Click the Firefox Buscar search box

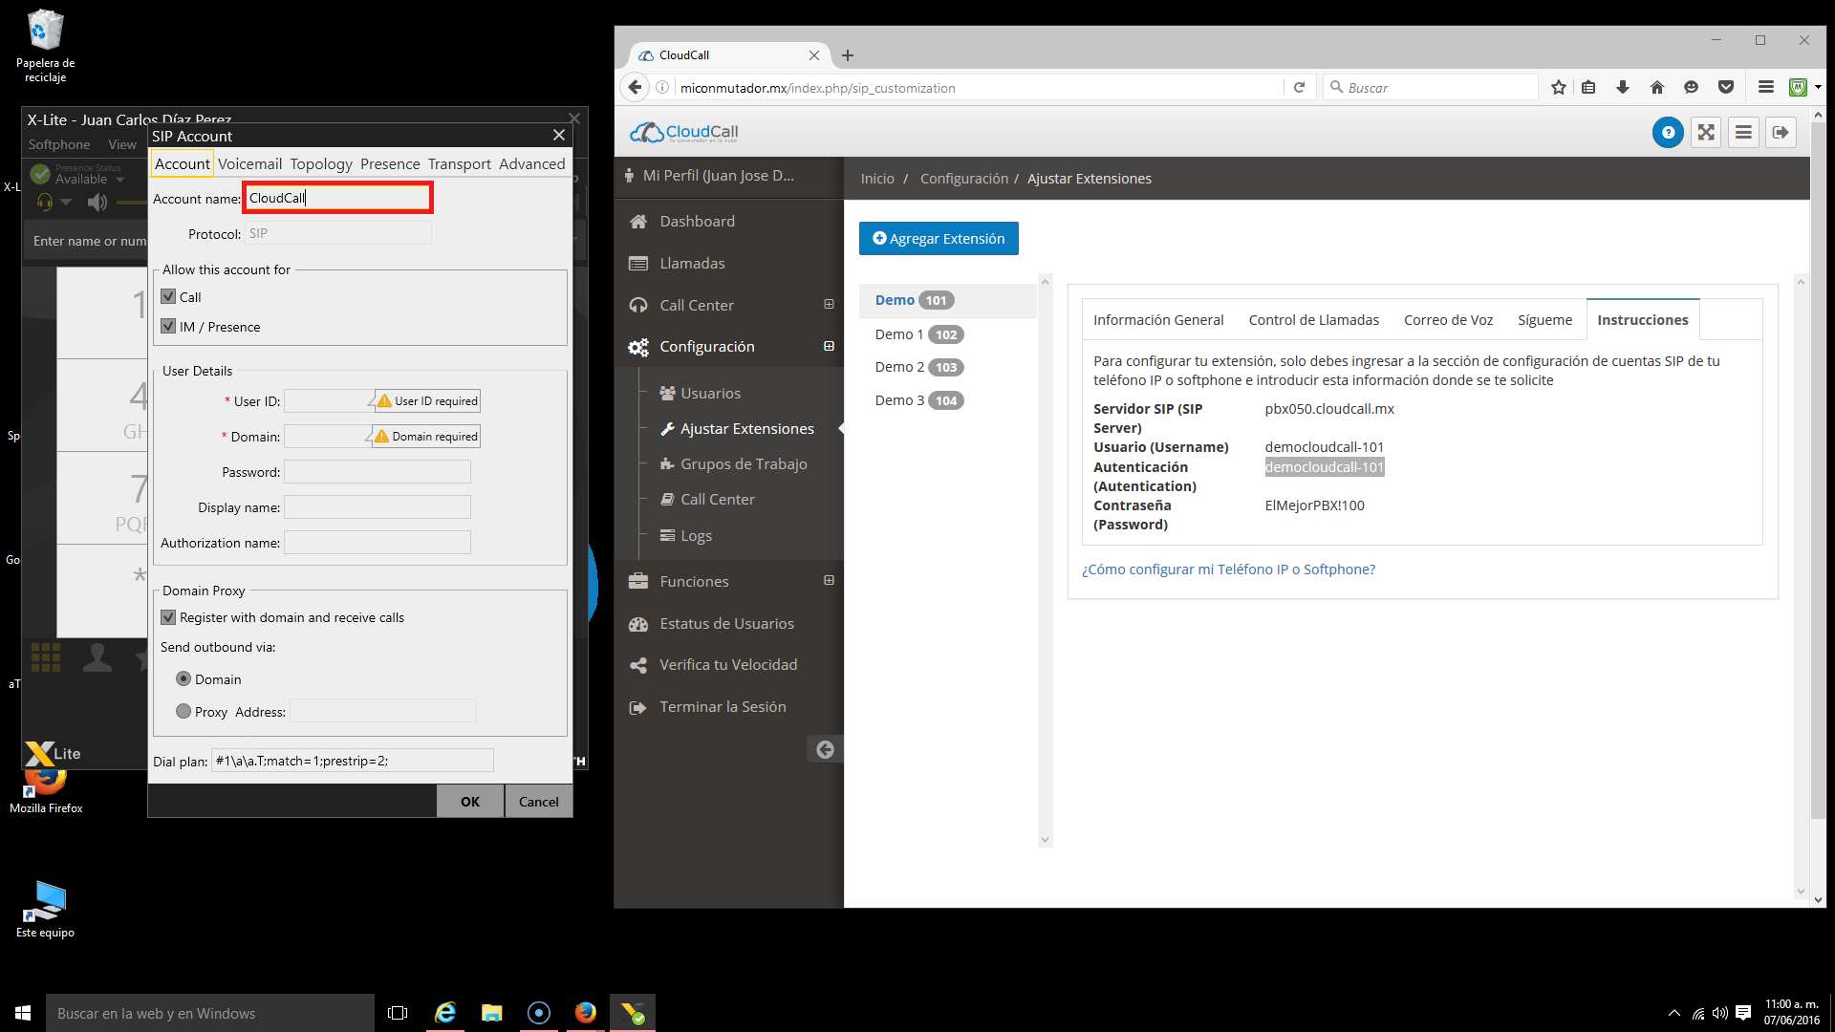1430,87
